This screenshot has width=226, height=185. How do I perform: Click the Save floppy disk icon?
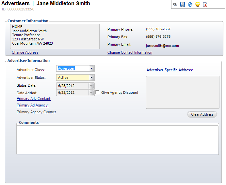pyautogui.click(x=183, y=5)
